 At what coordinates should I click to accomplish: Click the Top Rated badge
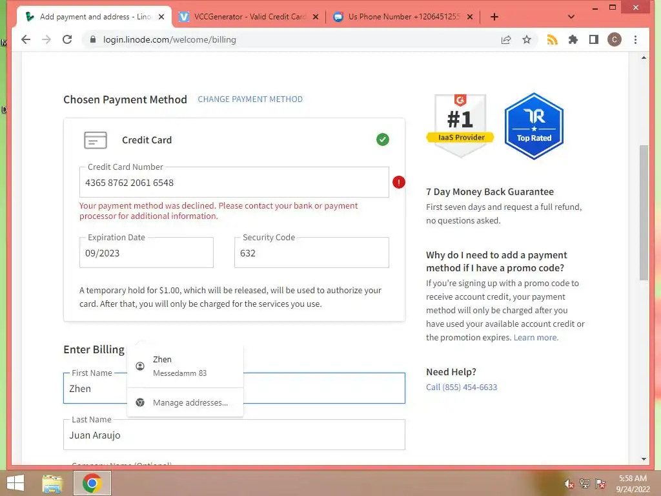534,126
